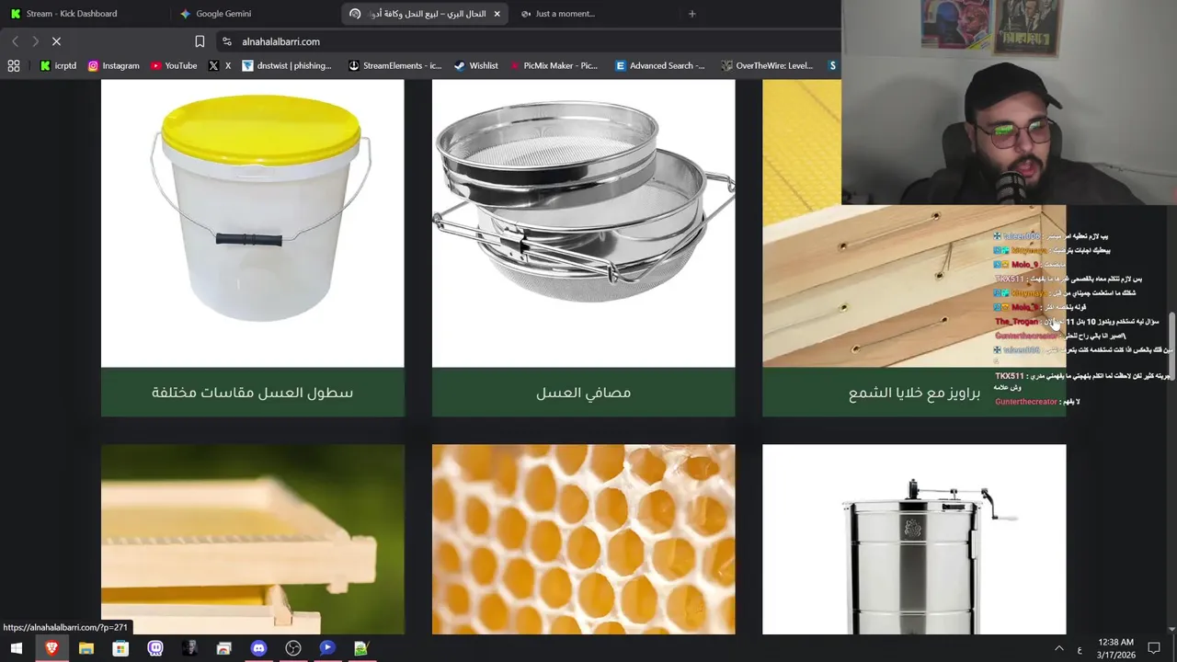1177x662 pixels.
Task: Stop loading the page with the X button
Action: click(x=56, y=41)
